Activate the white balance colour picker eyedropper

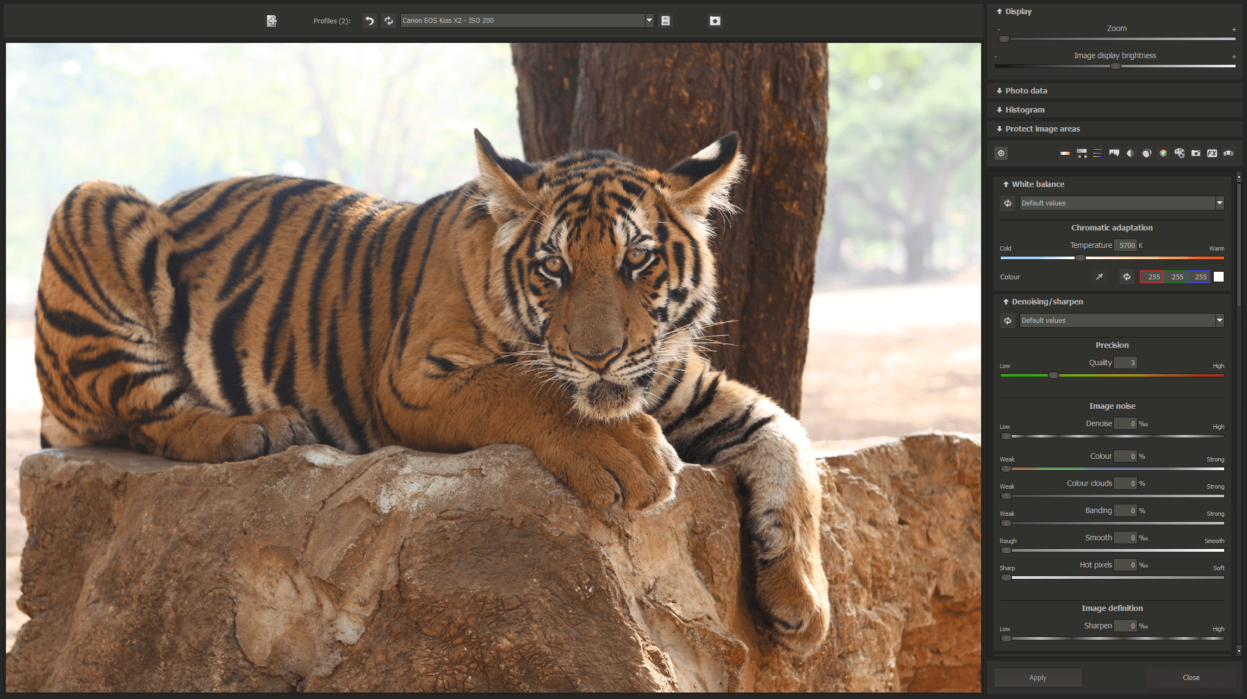(1100, 277)
